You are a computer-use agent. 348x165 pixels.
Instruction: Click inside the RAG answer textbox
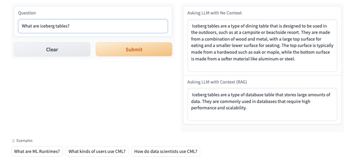(262, 104)
